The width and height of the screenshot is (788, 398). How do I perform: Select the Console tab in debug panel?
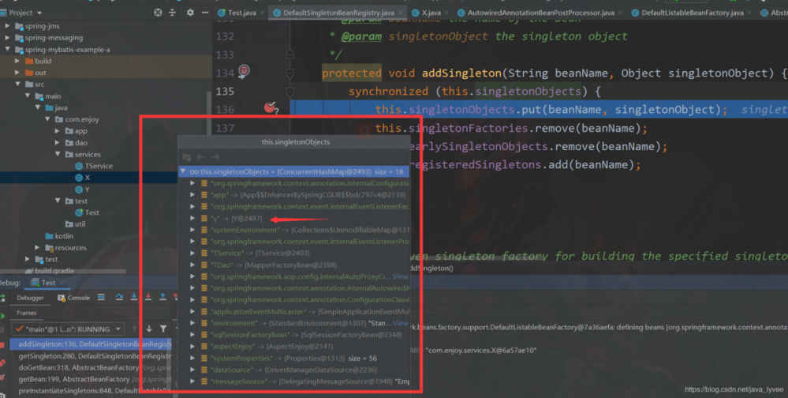coord(74,298)
